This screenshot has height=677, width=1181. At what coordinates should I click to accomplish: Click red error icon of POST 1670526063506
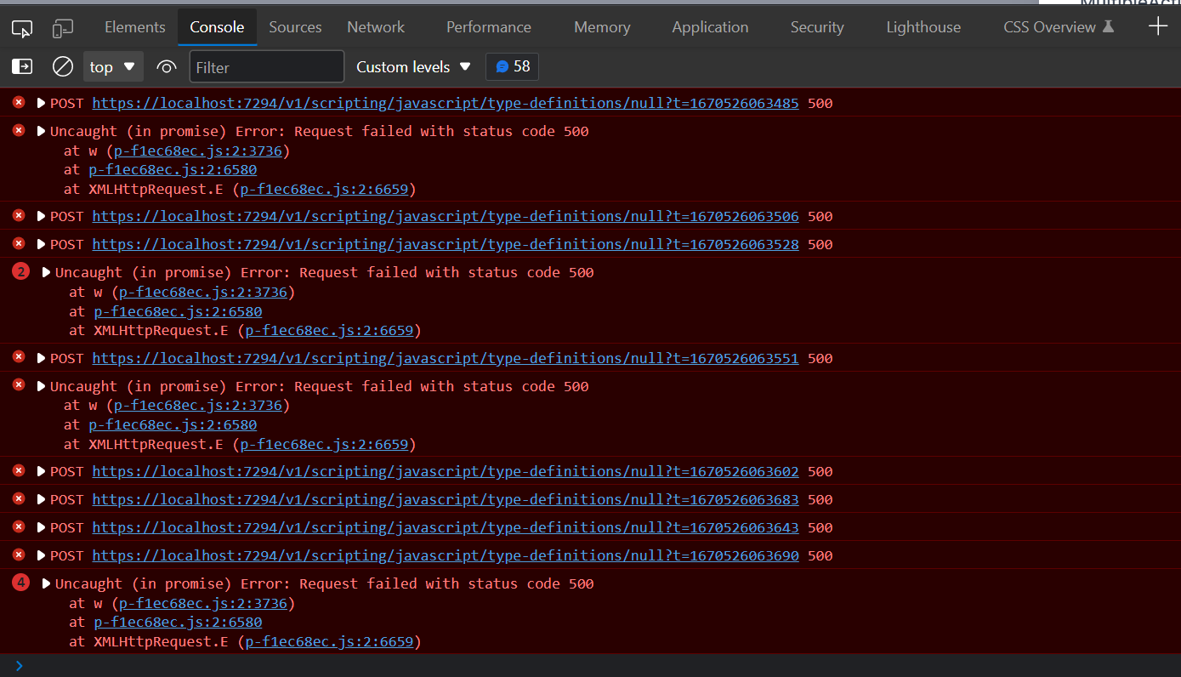(19, 215)
